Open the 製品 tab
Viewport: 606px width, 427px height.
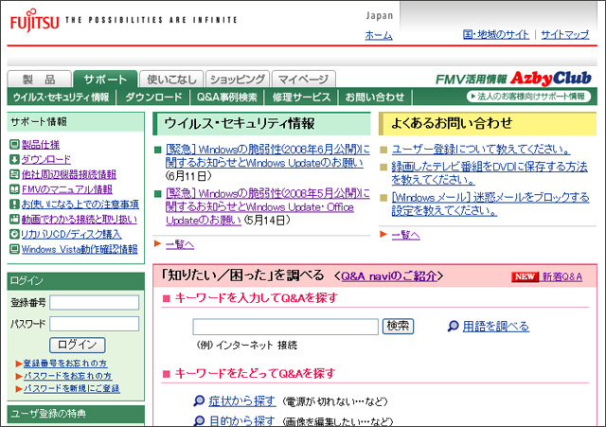[40, 80]
